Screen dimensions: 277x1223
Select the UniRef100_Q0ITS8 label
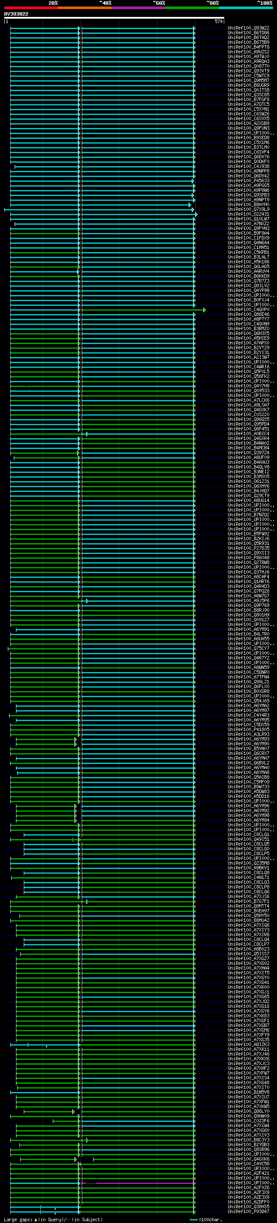click(248, 90)
